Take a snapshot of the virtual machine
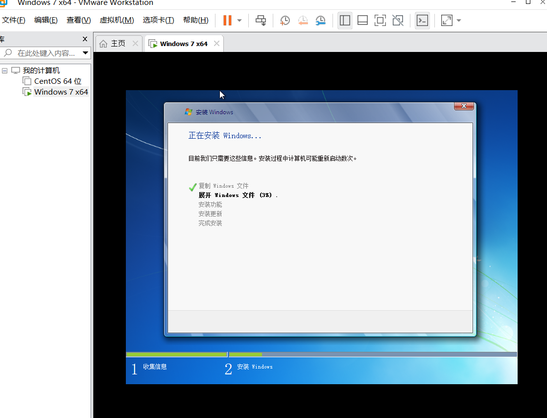Screen dimensions: 547x418 coord(285,20)
